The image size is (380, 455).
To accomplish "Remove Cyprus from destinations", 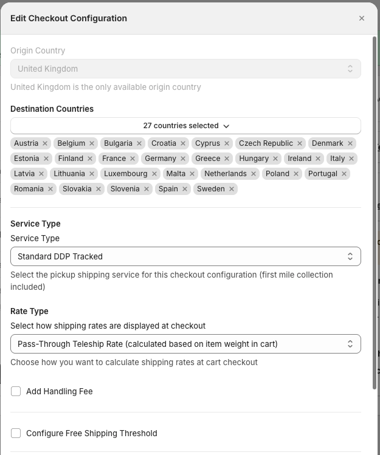I will click(227, 143).
